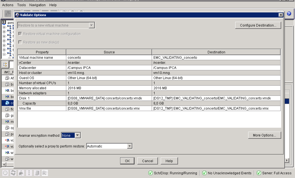Expand the tree node starting with 'f'
Viewport: 295px width, 178px height.
(4, 36)
